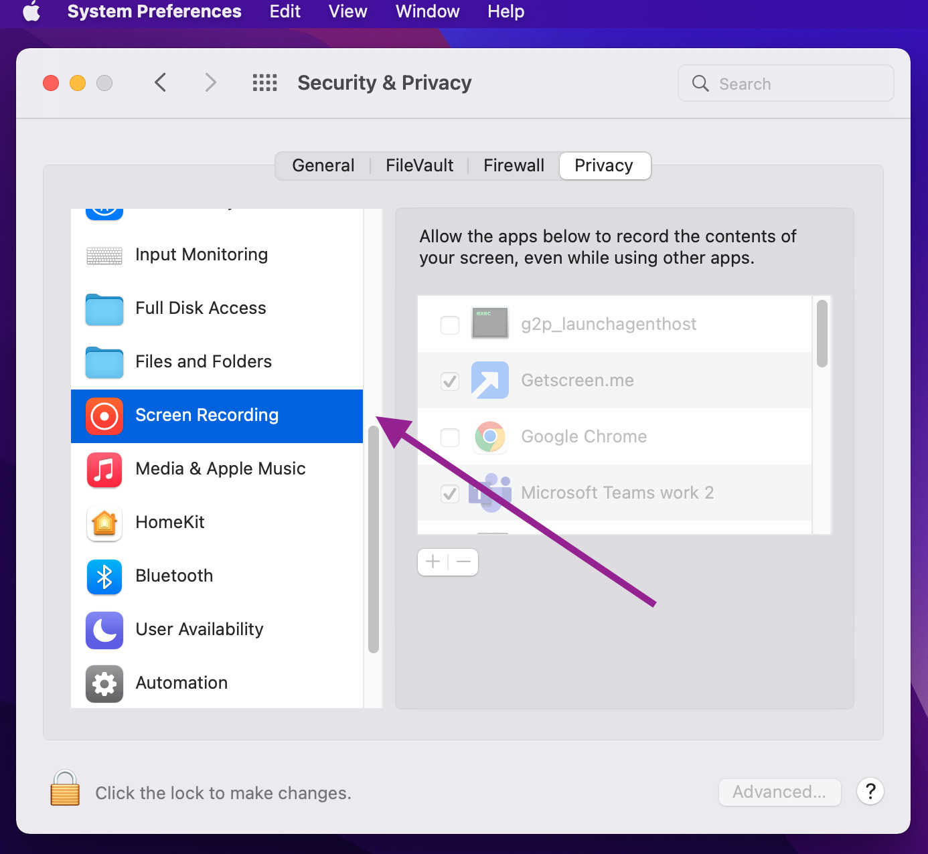Click Media & Apple Music icon
The height and width of the screenshot is (854, 928).
click(x=104, y=470)
